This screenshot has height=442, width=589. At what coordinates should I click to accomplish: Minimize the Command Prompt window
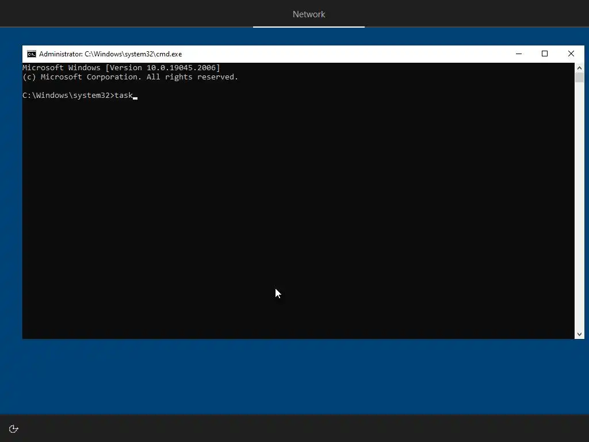coord(519,54)
